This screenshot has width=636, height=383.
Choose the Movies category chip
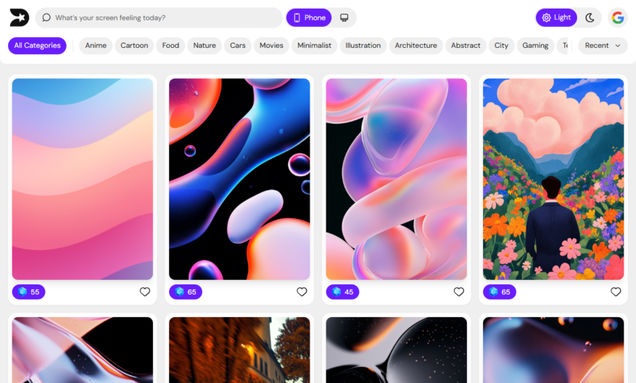pyautogui.click(x=271, y=46)
